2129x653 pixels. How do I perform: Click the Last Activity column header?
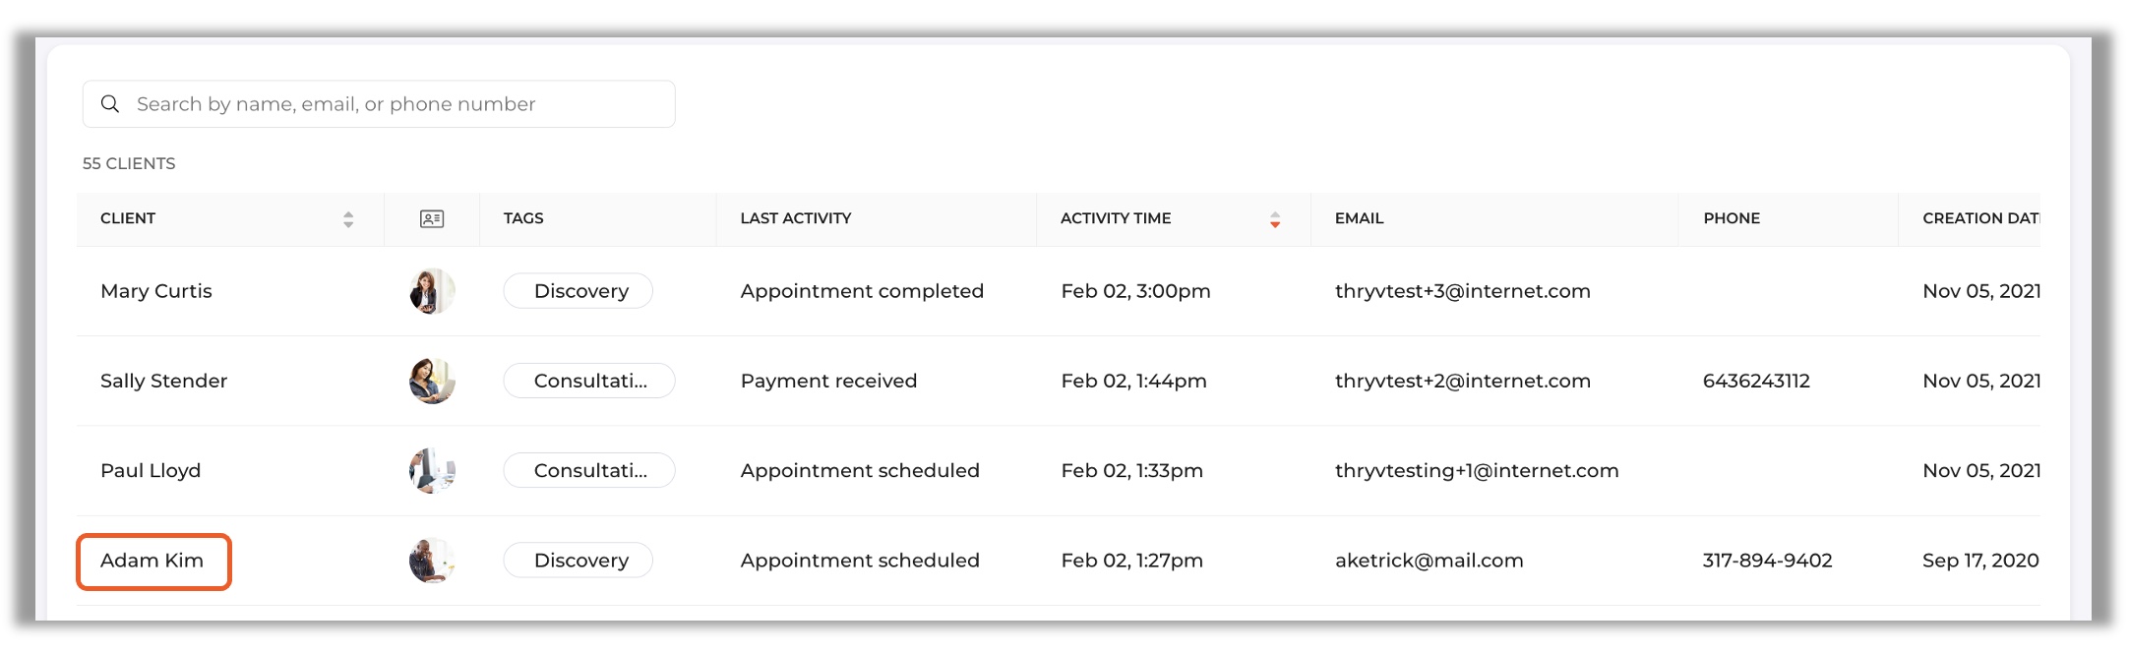796,218
